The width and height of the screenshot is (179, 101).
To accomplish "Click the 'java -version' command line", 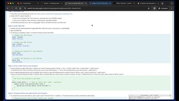I will tap(17, 44).
